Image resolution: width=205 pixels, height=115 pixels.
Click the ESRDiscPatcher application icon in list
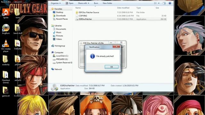pyautogui.click(x=77, y=19)
